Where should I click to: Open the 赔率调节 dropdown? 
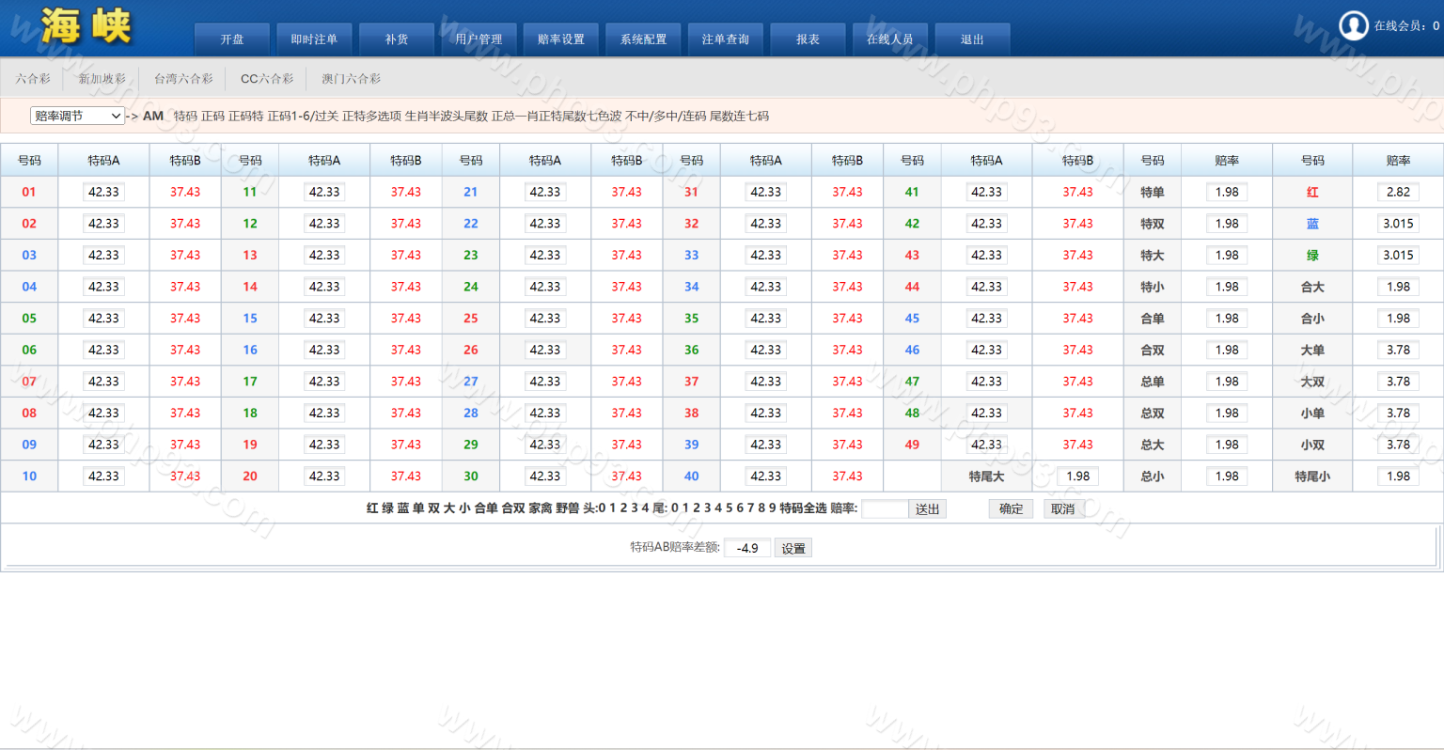tap(77, 116)
